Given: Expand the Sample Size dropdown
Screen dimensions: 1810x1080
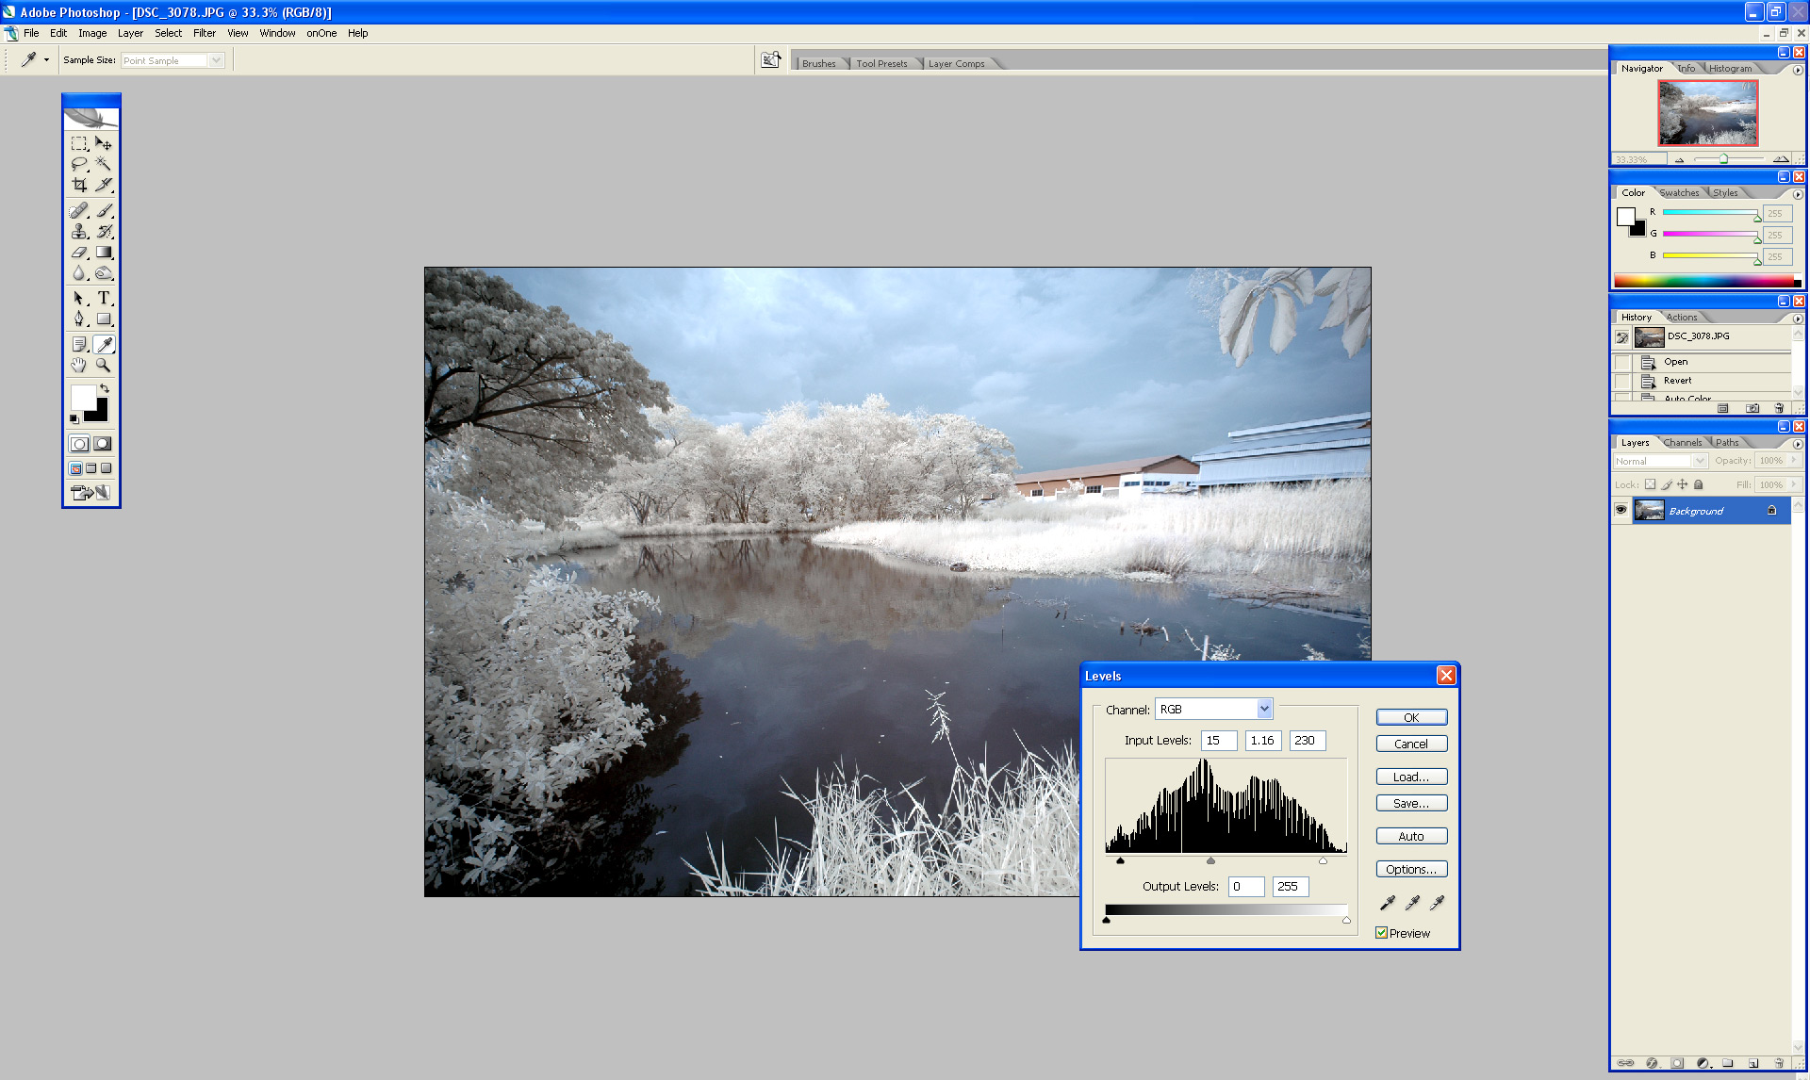Looking at the screenshot, I should 216,60.
